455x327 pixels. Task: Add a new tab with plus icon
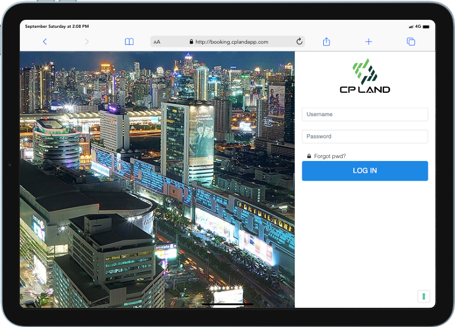click(x=369, y=41)
